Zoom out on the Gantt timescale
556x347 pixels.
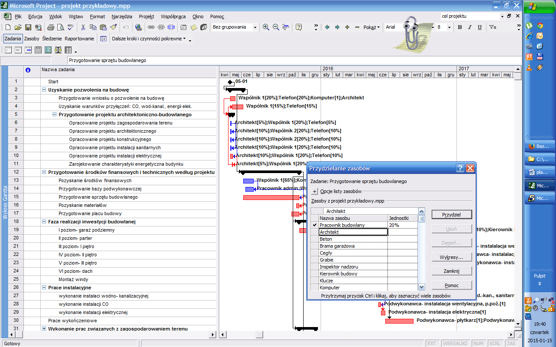pyautogui.click(x=276, y=27)
